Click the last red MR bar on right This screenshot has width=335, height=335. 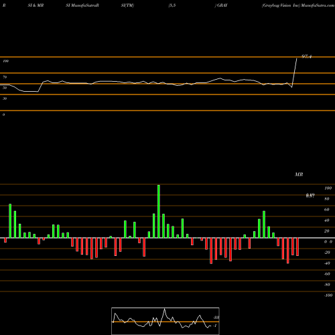pos(297,247)
